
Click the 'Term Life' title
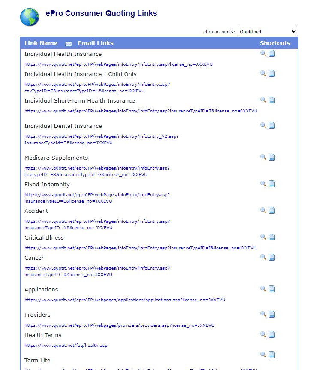[37, 361]
